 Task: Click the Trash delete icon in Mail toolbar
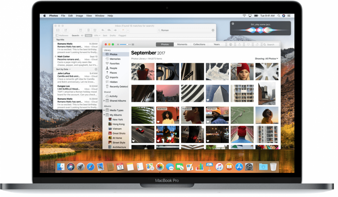(88, 30)
